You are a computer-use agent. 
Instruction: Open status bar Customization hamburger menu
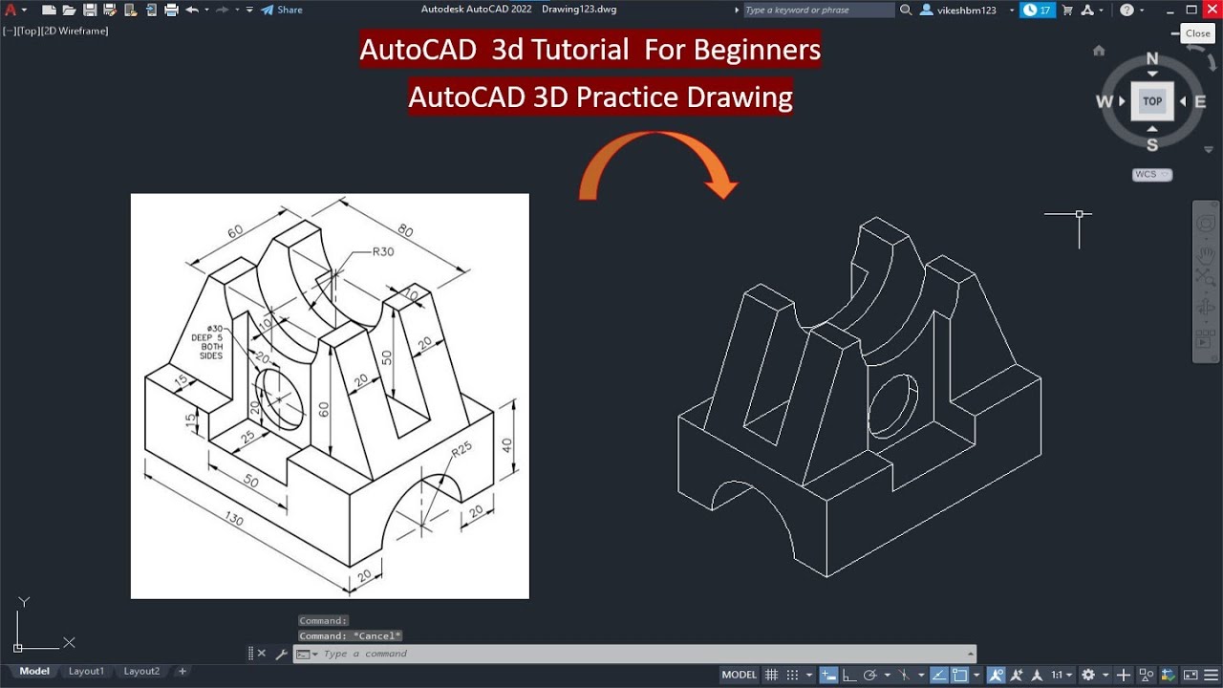coord(1211,675)
